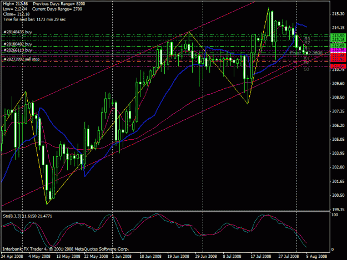Click the stochastic scale value 100
347x260 pixels.
(x=335, y=215)
